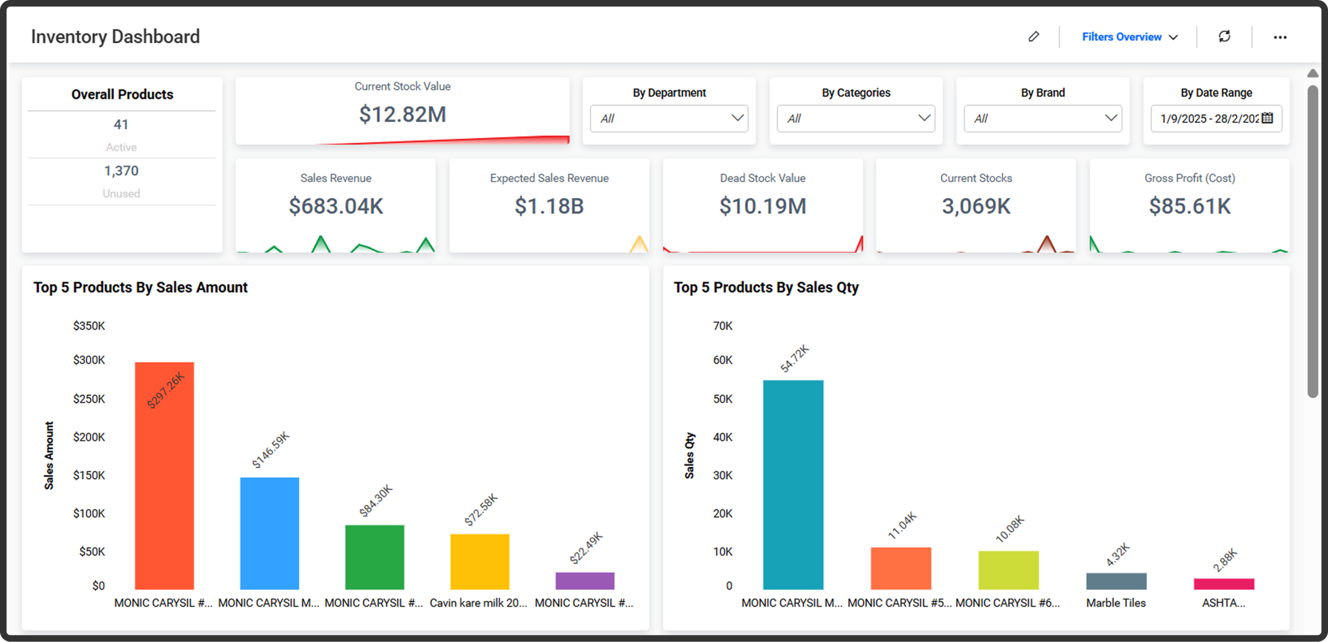Viewport: 1328px width, 642px height.
Task: Select the yellow Cavin kare milk bar
Action: [480, 562]
